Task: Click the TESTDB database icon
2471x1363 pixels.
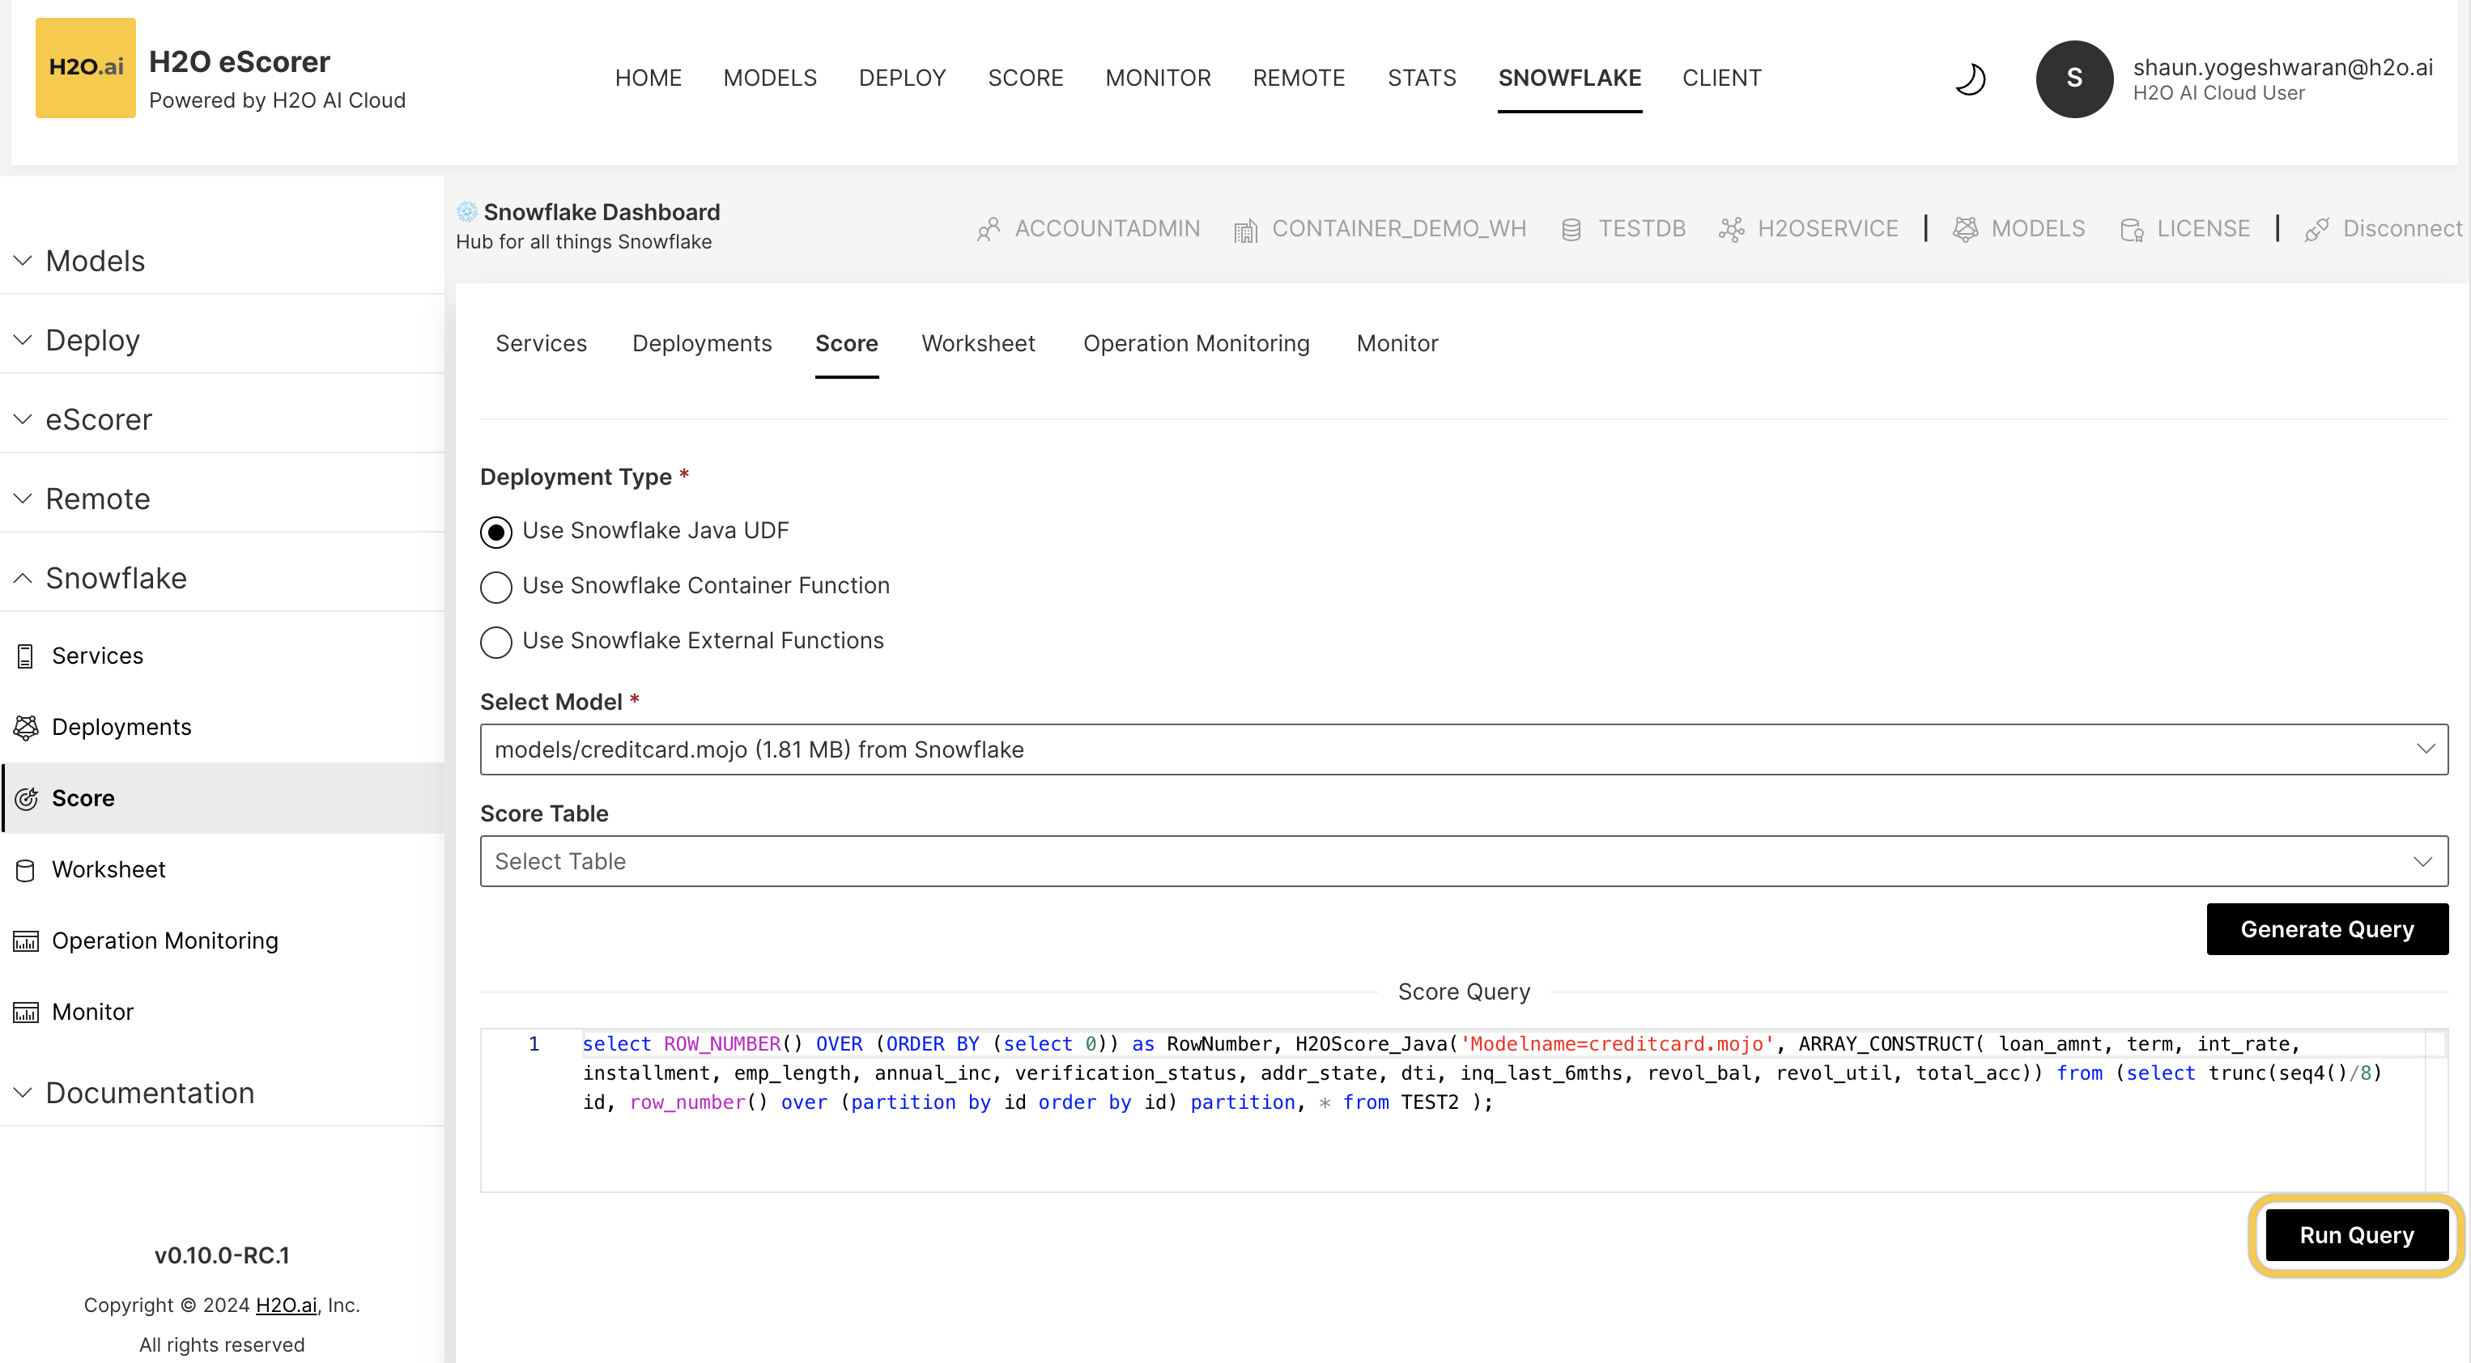Action: tap(1570, 229)
